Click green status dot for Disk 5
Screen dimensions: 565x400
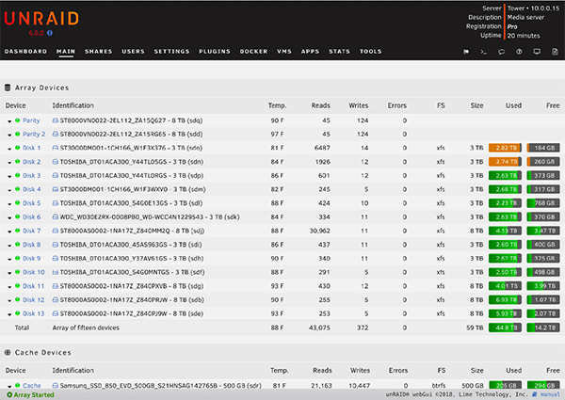point(17,203)
